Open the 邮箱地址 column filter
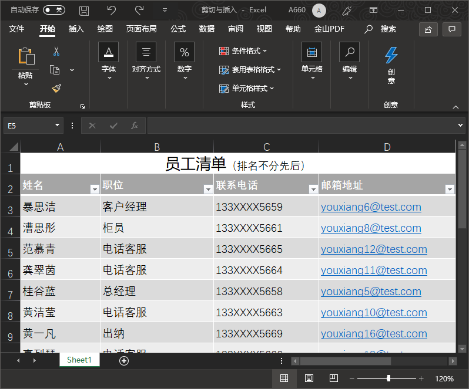 pyautogui.click(x=450, y=190)
